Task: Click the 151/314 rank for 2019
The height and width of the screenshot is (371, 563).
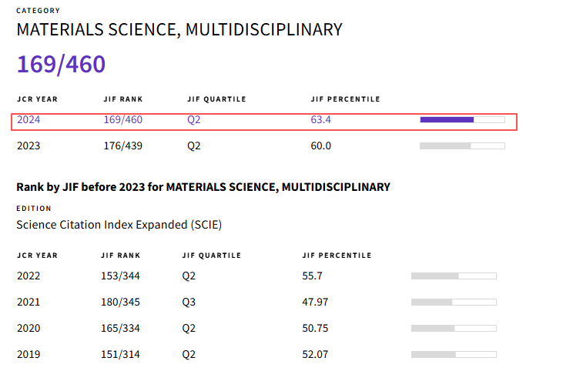Action: pyautogui.click(x=120, y=354)
